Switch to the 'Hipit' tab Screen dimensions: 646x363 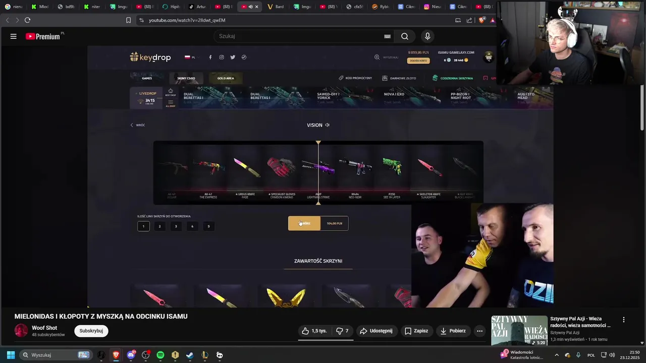click(x=171, y=7)
